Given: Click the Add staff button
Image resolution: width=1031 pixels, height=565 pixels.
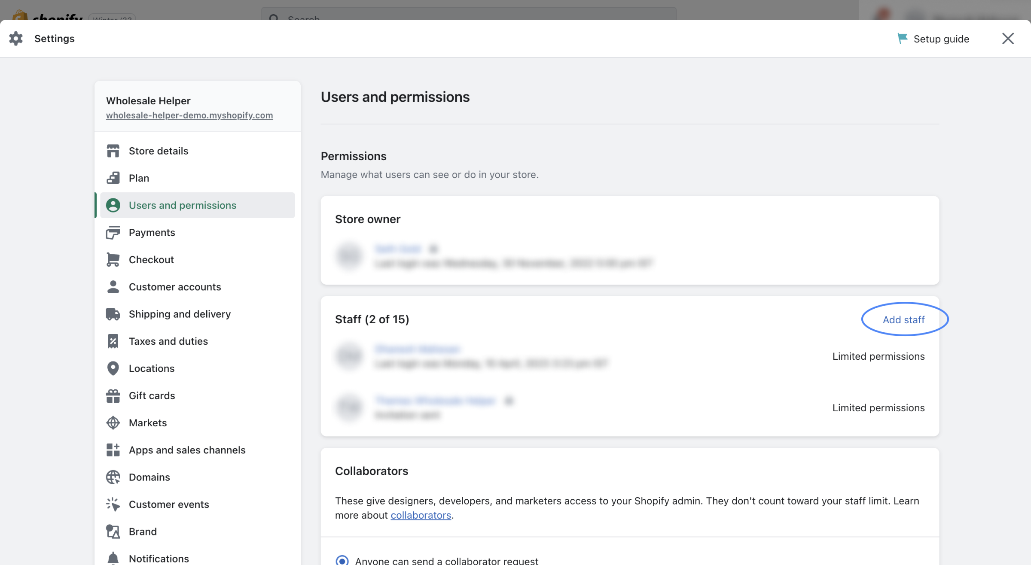Looking at the screenshot, I should [903, 320].
